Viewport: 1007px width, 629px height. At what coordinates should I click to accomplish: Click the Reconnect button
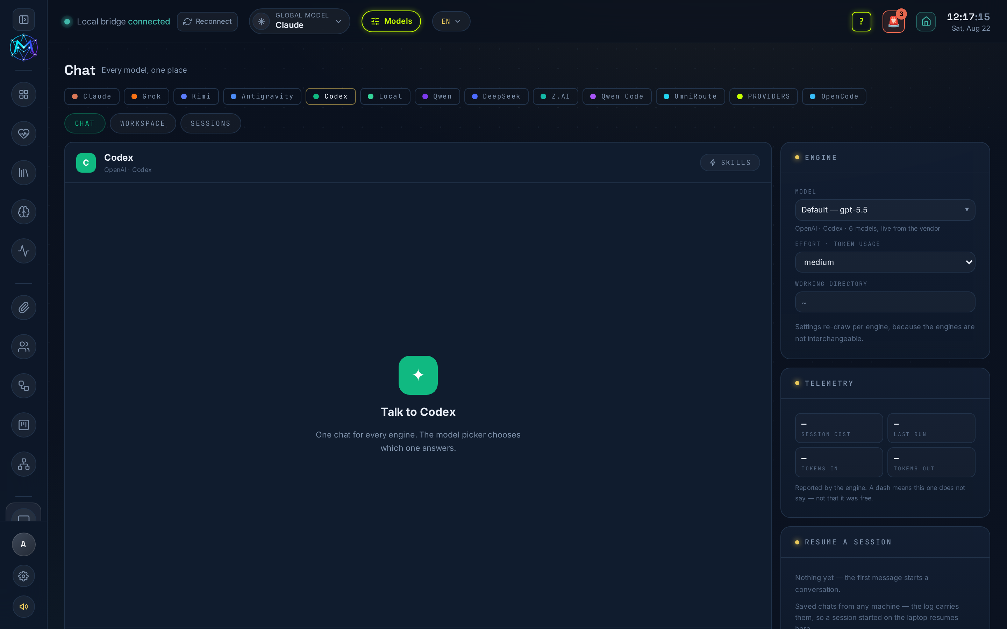(207, 21)
